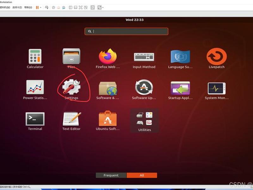Open the Tabs (T) menu
Image resolution: width=253 pixels, height=190 pixels.
coord(17,7)
